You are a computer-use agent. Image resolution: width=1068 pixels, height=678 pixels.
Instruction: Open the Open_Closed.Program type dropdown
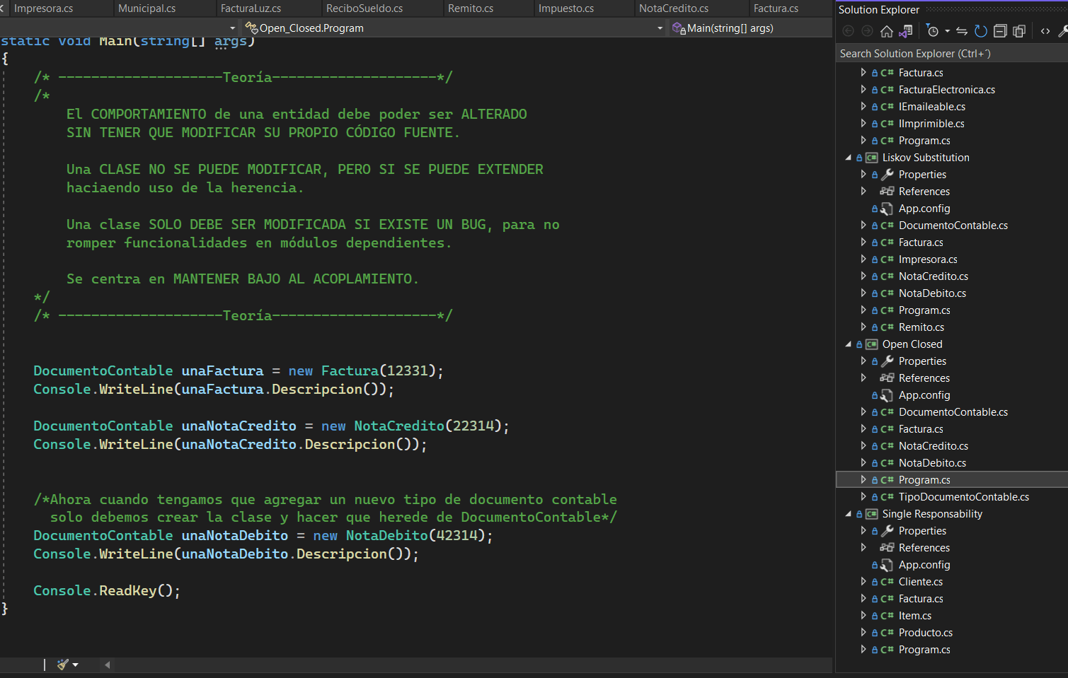coord(659,28)
